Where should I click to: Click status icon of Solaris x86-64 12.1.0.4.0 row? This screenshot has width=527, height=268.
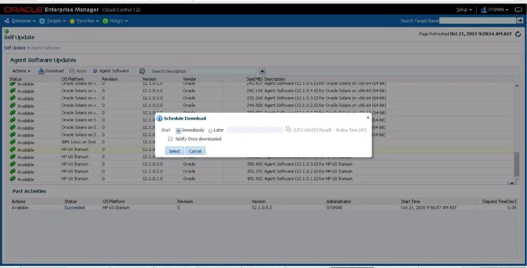(12, 91)
